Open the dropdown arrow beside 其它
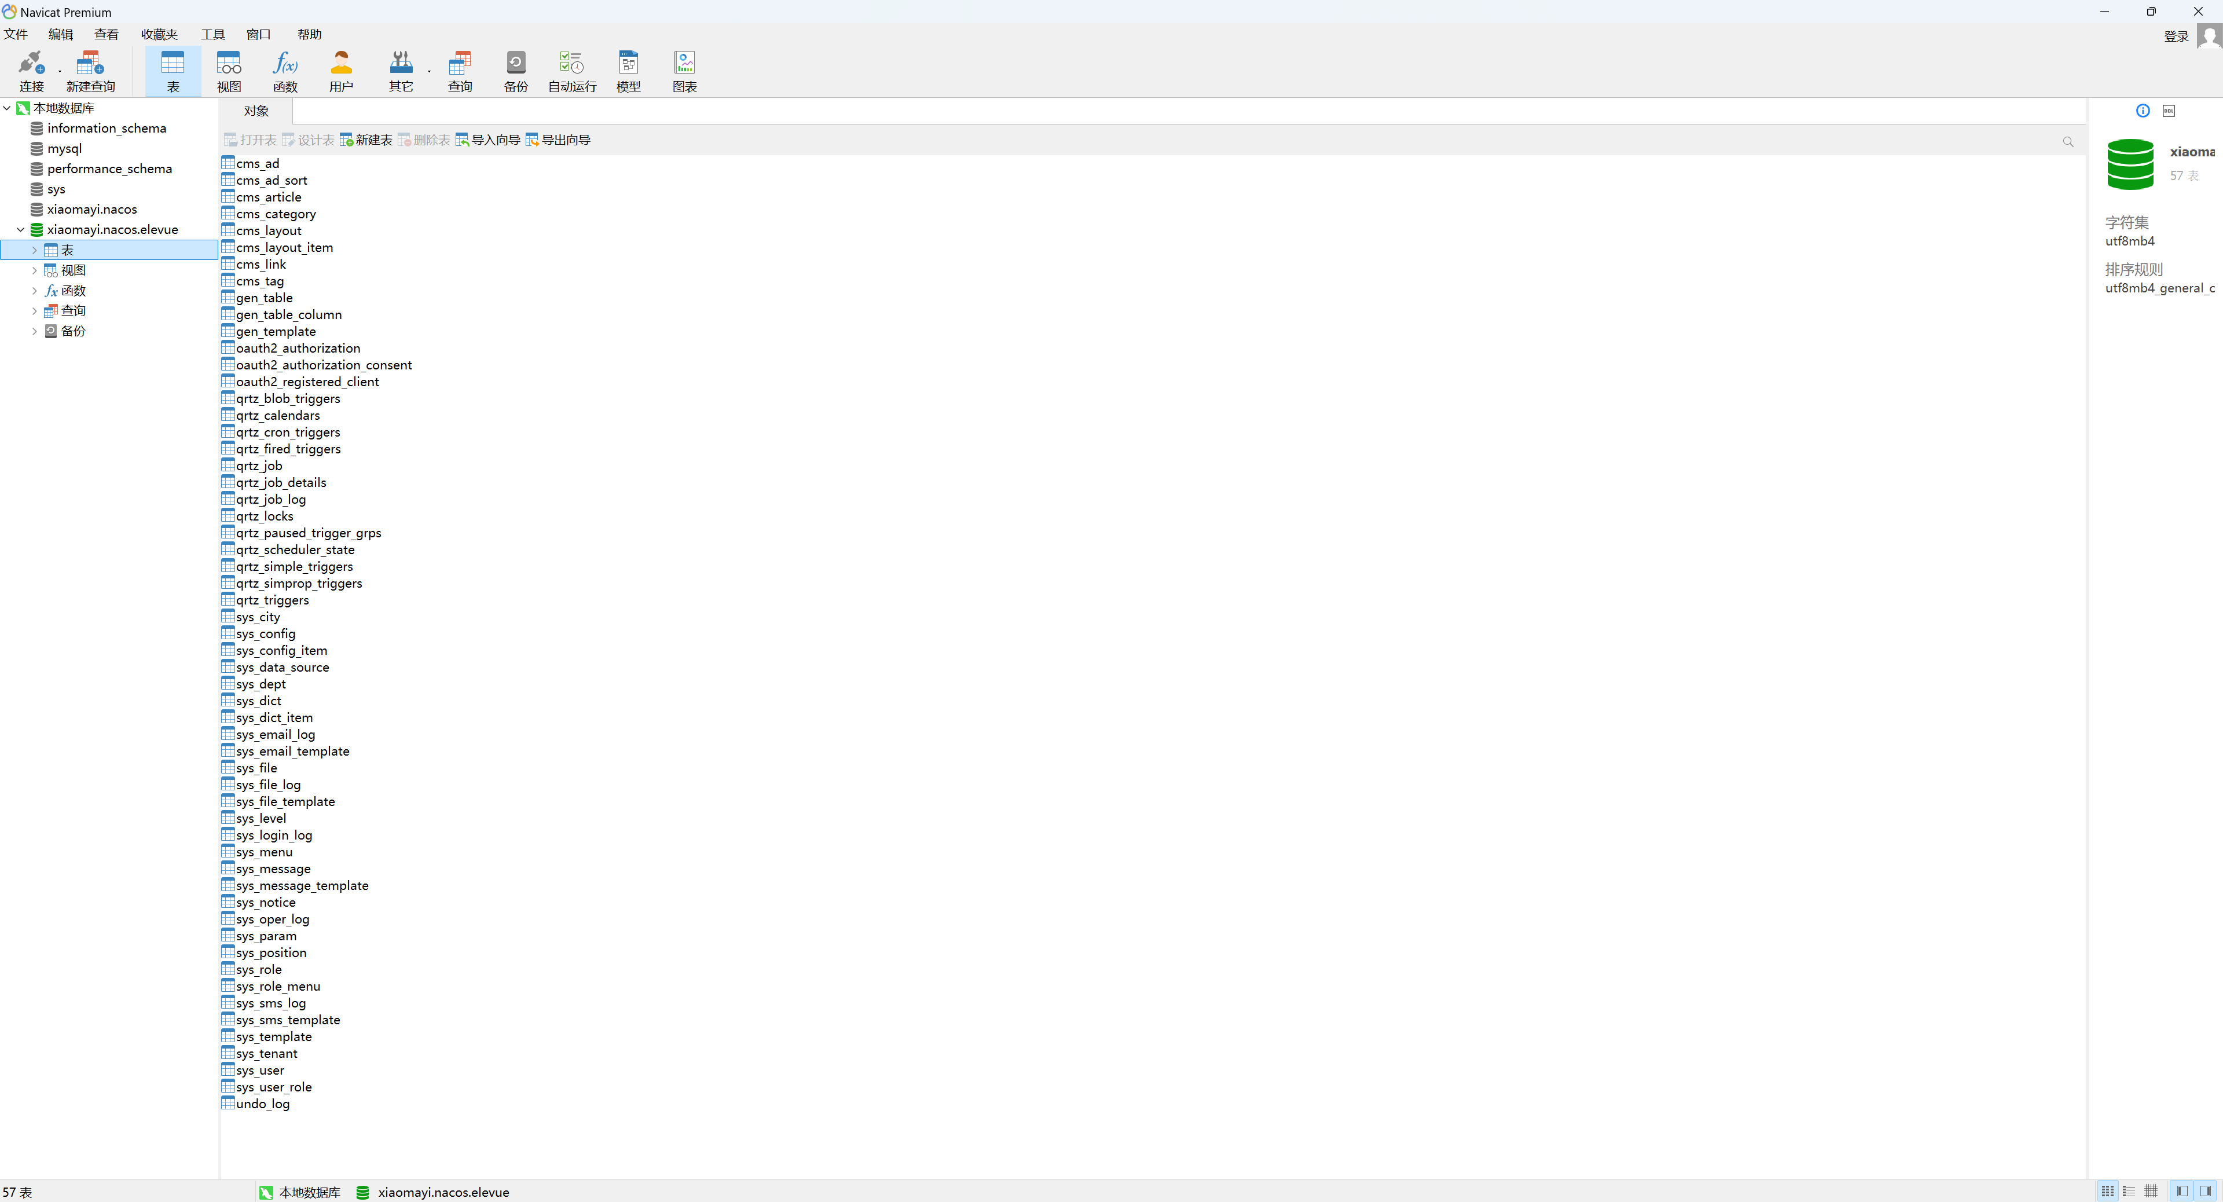The height and width of the screenshot is (1202, 2223). 429,72
